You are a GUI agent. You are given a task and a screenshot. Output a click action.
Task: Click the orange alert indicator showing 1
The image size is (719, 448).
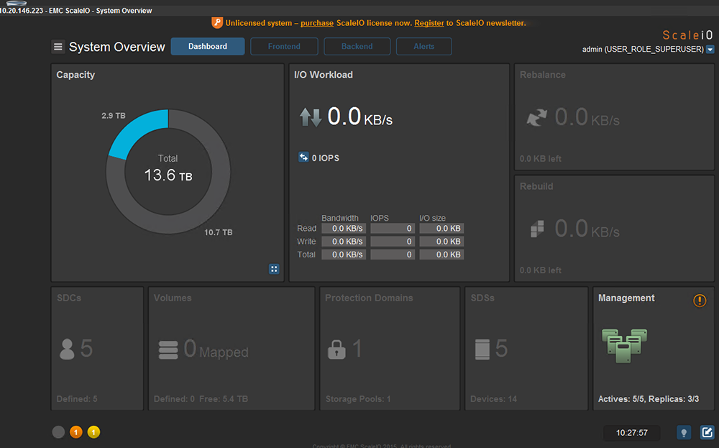[76, 432]
